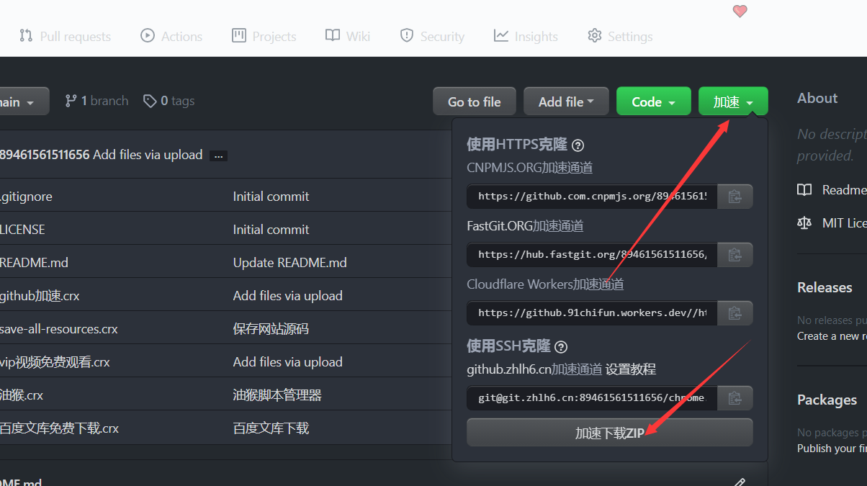The image size is (867, 486).
Task: Click the license scales icon
Action: pos(804,223)
